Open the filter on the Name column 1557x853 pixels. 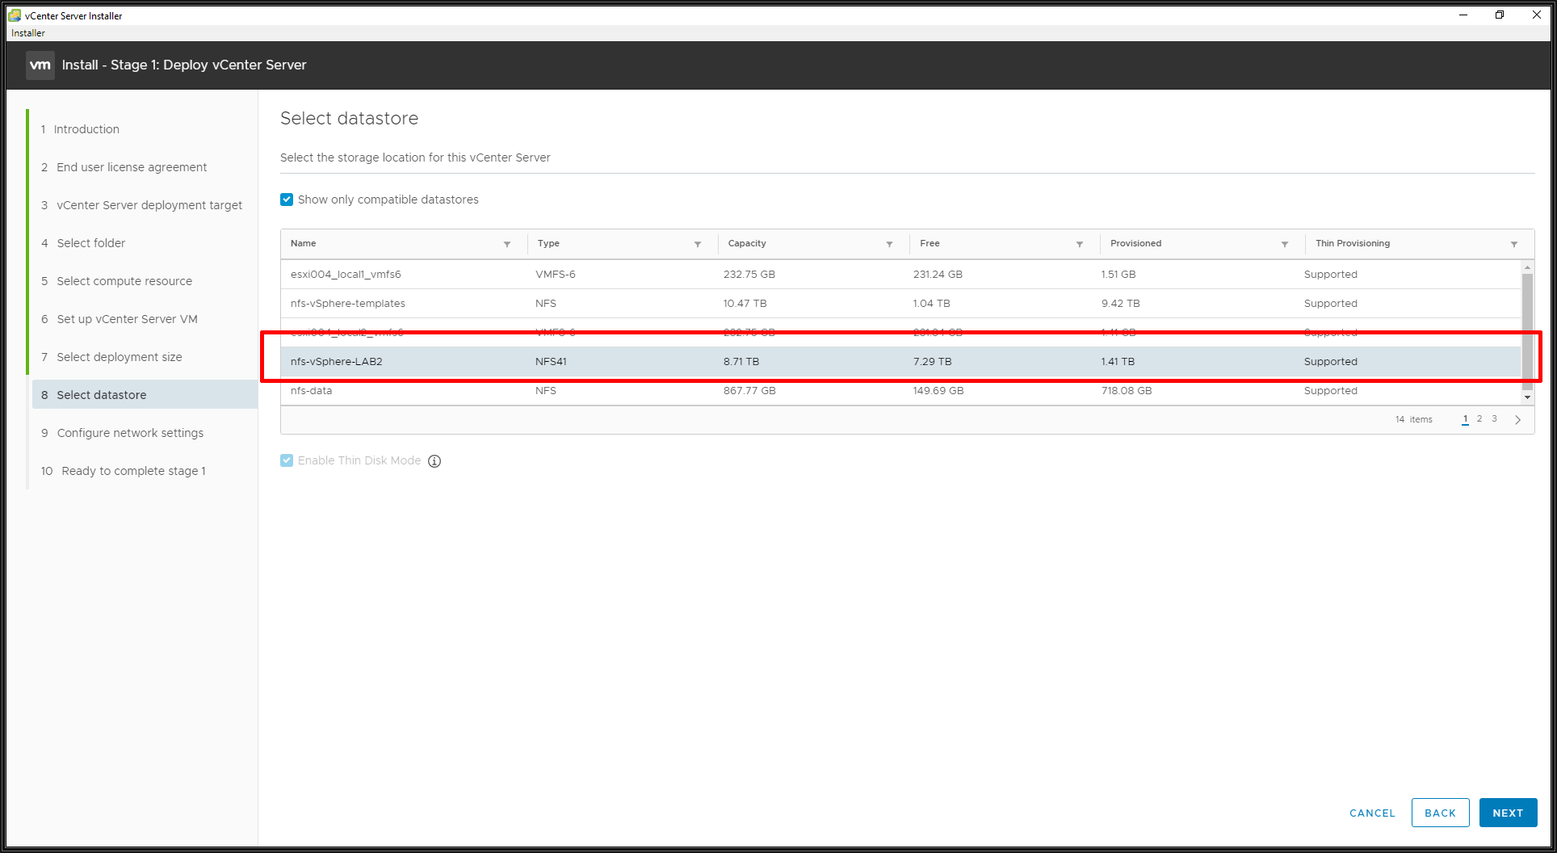coord(507,243)
